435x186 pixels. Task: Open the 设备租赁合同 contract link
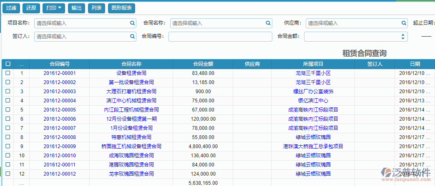pyautogui.click(x=131, y=73)
